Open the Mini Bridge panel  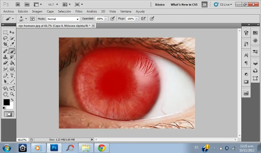click(246, 93)
